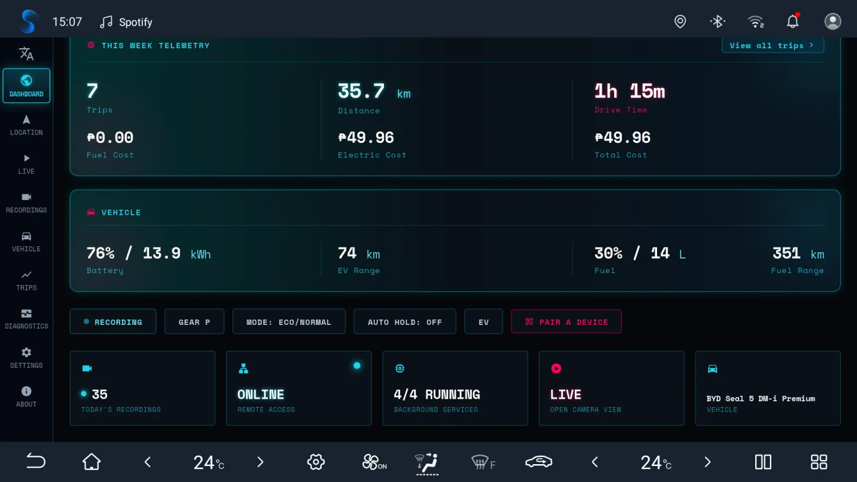
Task: Open the language translate icon in sidebar
Action: click(26, 54)
